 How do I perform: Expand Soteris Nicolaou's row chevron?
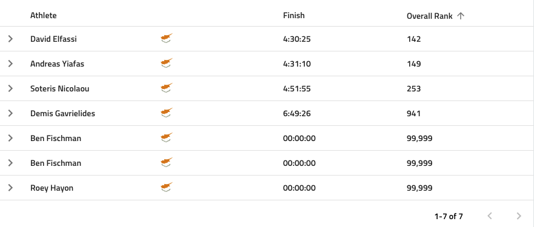click(10, 88)
